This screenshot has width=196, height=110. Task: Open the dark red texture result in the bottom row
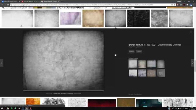[102, 103]
